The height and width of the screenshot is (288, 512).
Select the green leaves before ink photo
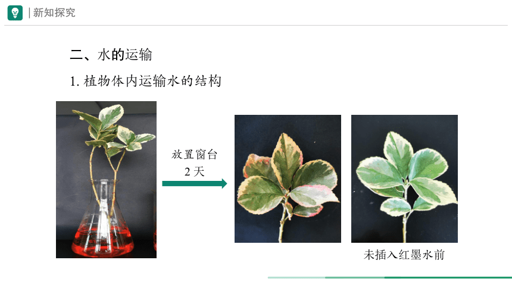pos(404,179)
